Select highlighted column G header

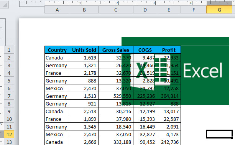pos(219,10)
